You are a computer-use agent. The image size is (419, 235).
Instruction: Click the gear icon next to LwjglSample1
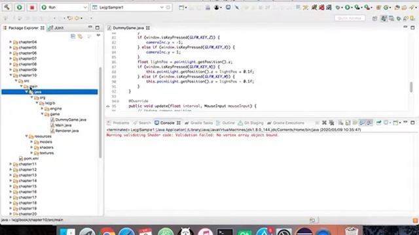[168, 7]
